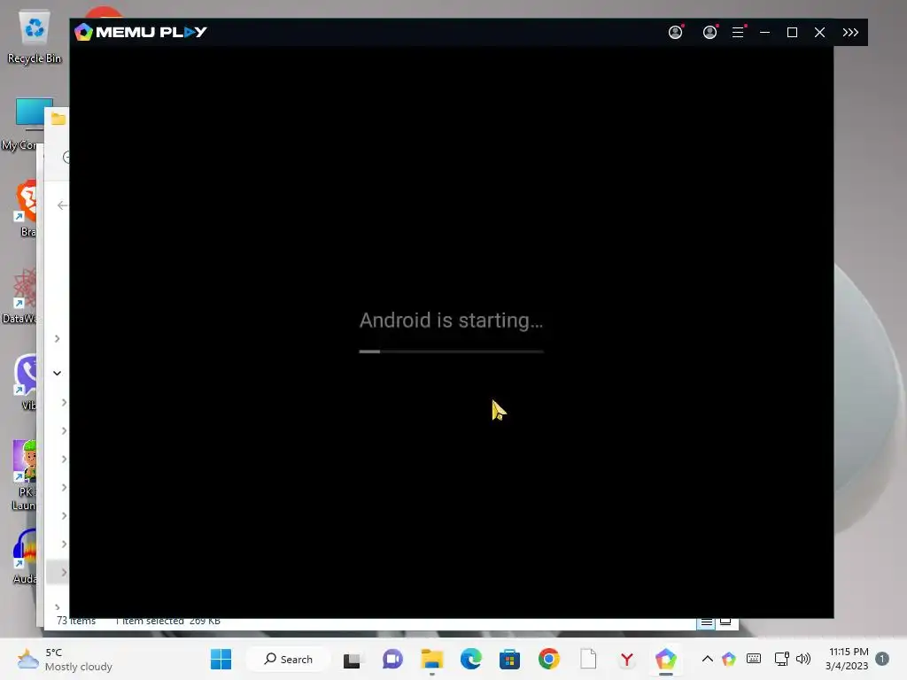Click the taskbar Search box
907x680 pixels.
(x=289, y=659)
